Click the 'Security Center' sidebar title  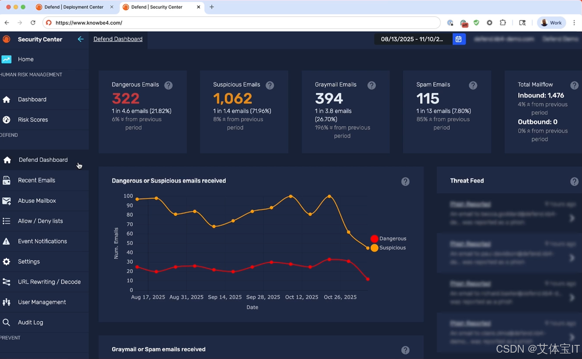pos(40,39)
